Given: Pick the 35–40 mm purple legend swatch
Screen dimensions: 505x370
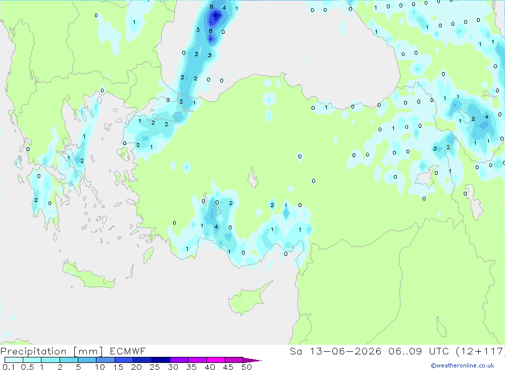Looking at the screenshot, I should coord(197,360).
